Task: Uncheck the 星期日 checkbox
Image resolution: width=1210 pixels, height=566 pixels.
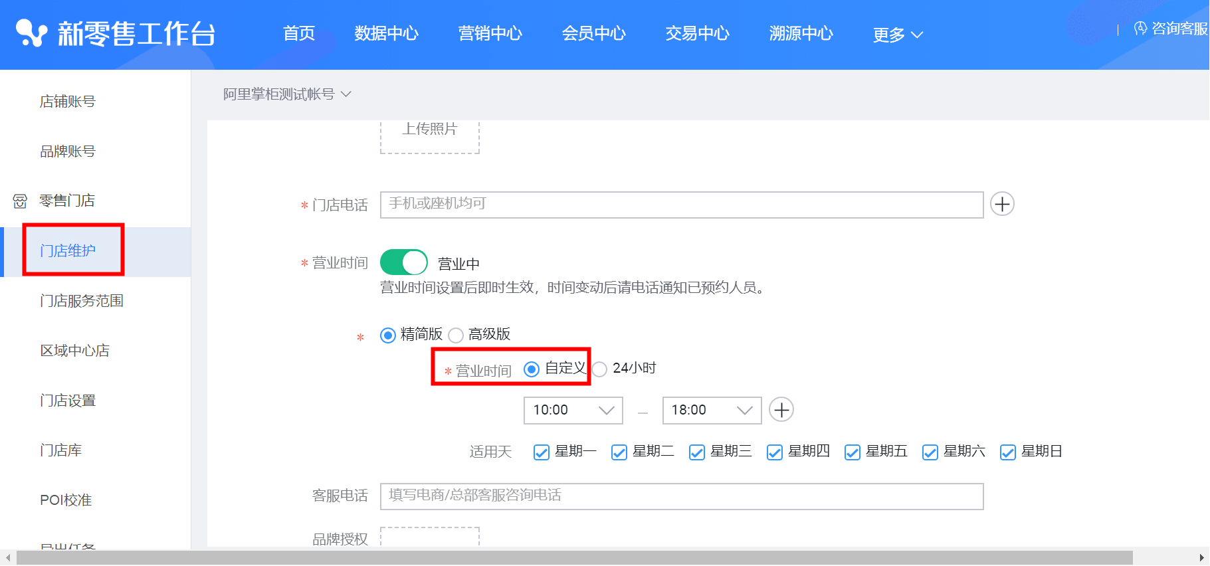Action: coord(1008,452)
